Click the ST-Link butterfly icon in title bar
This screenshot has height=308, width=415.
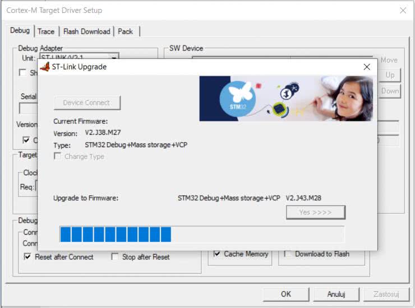[45, 67]
